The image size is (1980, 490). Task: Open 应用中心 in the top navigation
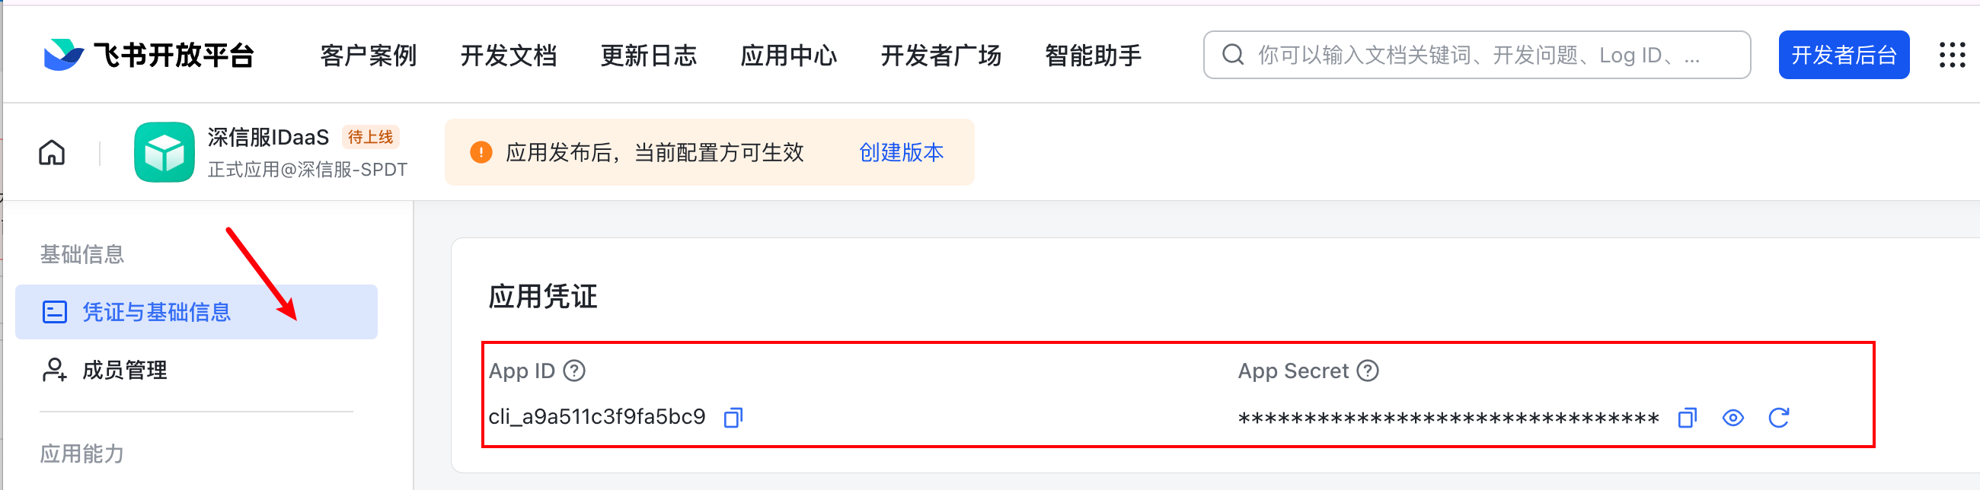pos(789,56)
